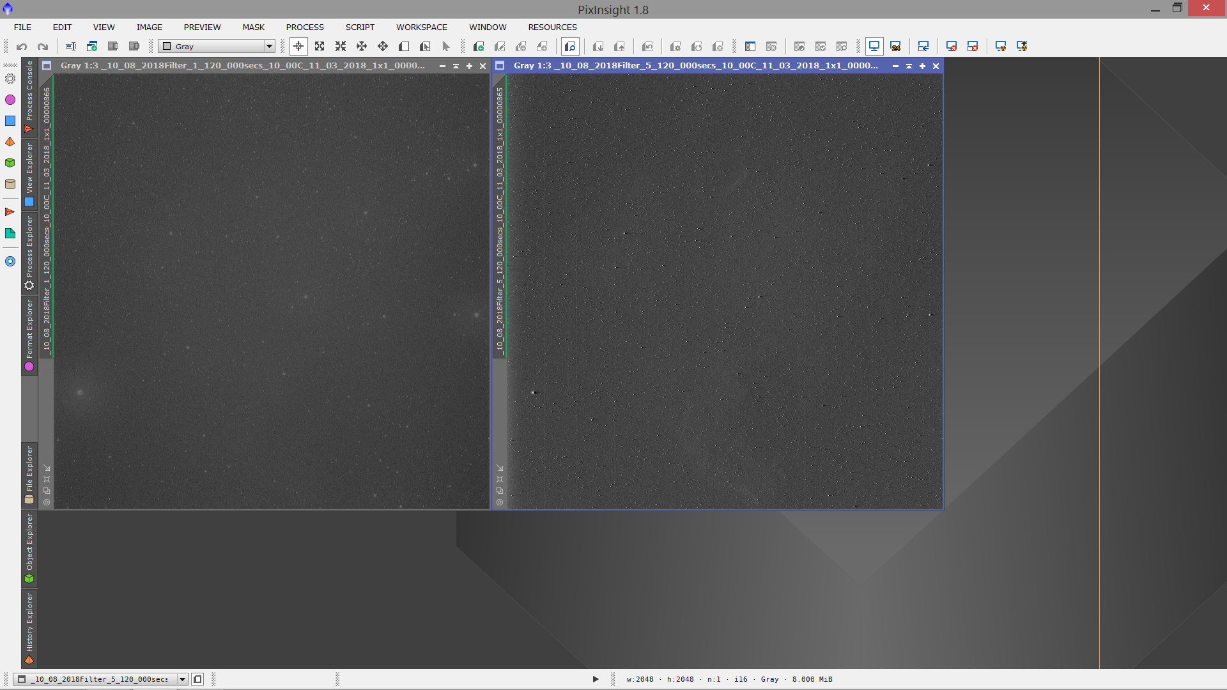1227x690 pixels.
Task: Toggle the Readout mode cursor button
Action: (298, 46)
